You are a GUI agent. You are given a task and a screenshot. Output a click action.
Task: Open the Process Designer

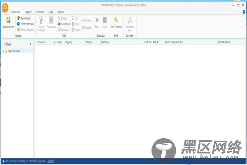click(41, 24)
